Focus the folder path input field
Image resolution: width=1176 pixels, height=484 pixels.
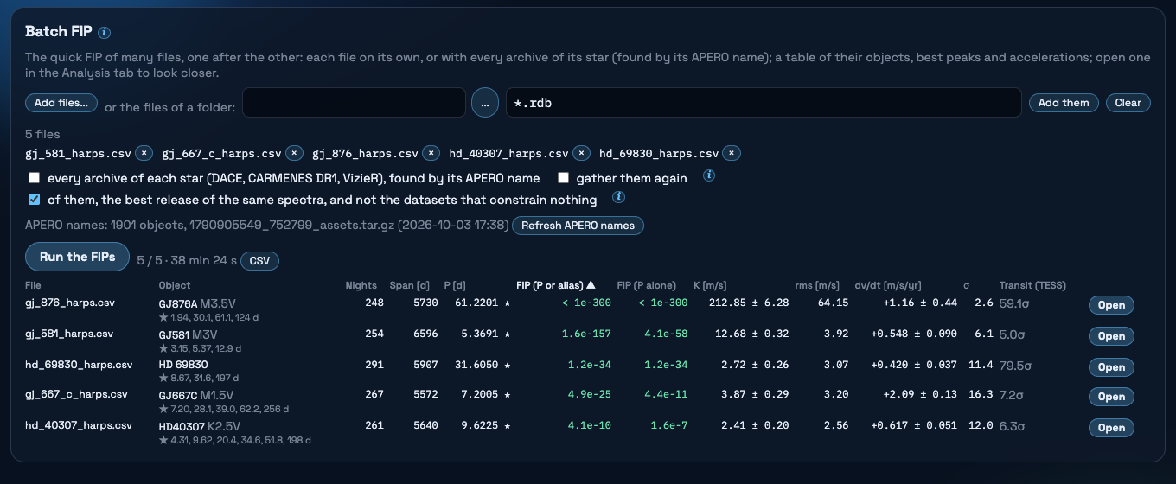[354, 103]
